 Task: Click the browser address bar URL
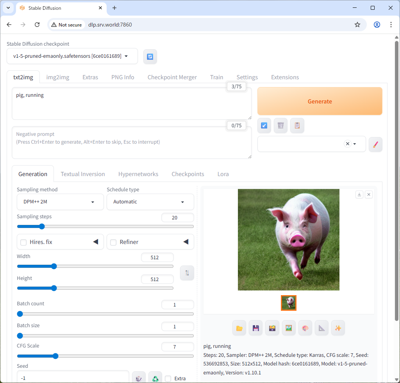(110, 25)
